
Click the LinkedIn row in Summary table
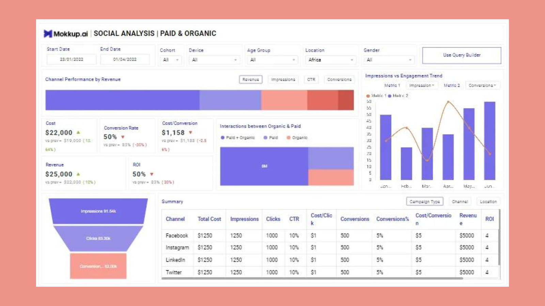330,260
